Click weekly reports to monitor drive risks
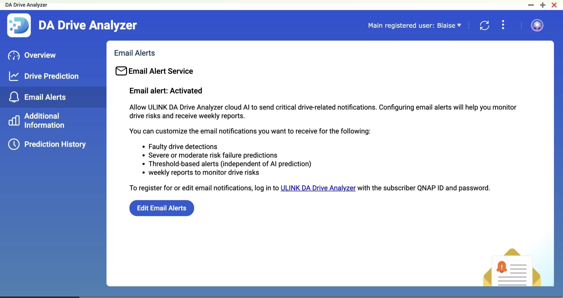 204,172
